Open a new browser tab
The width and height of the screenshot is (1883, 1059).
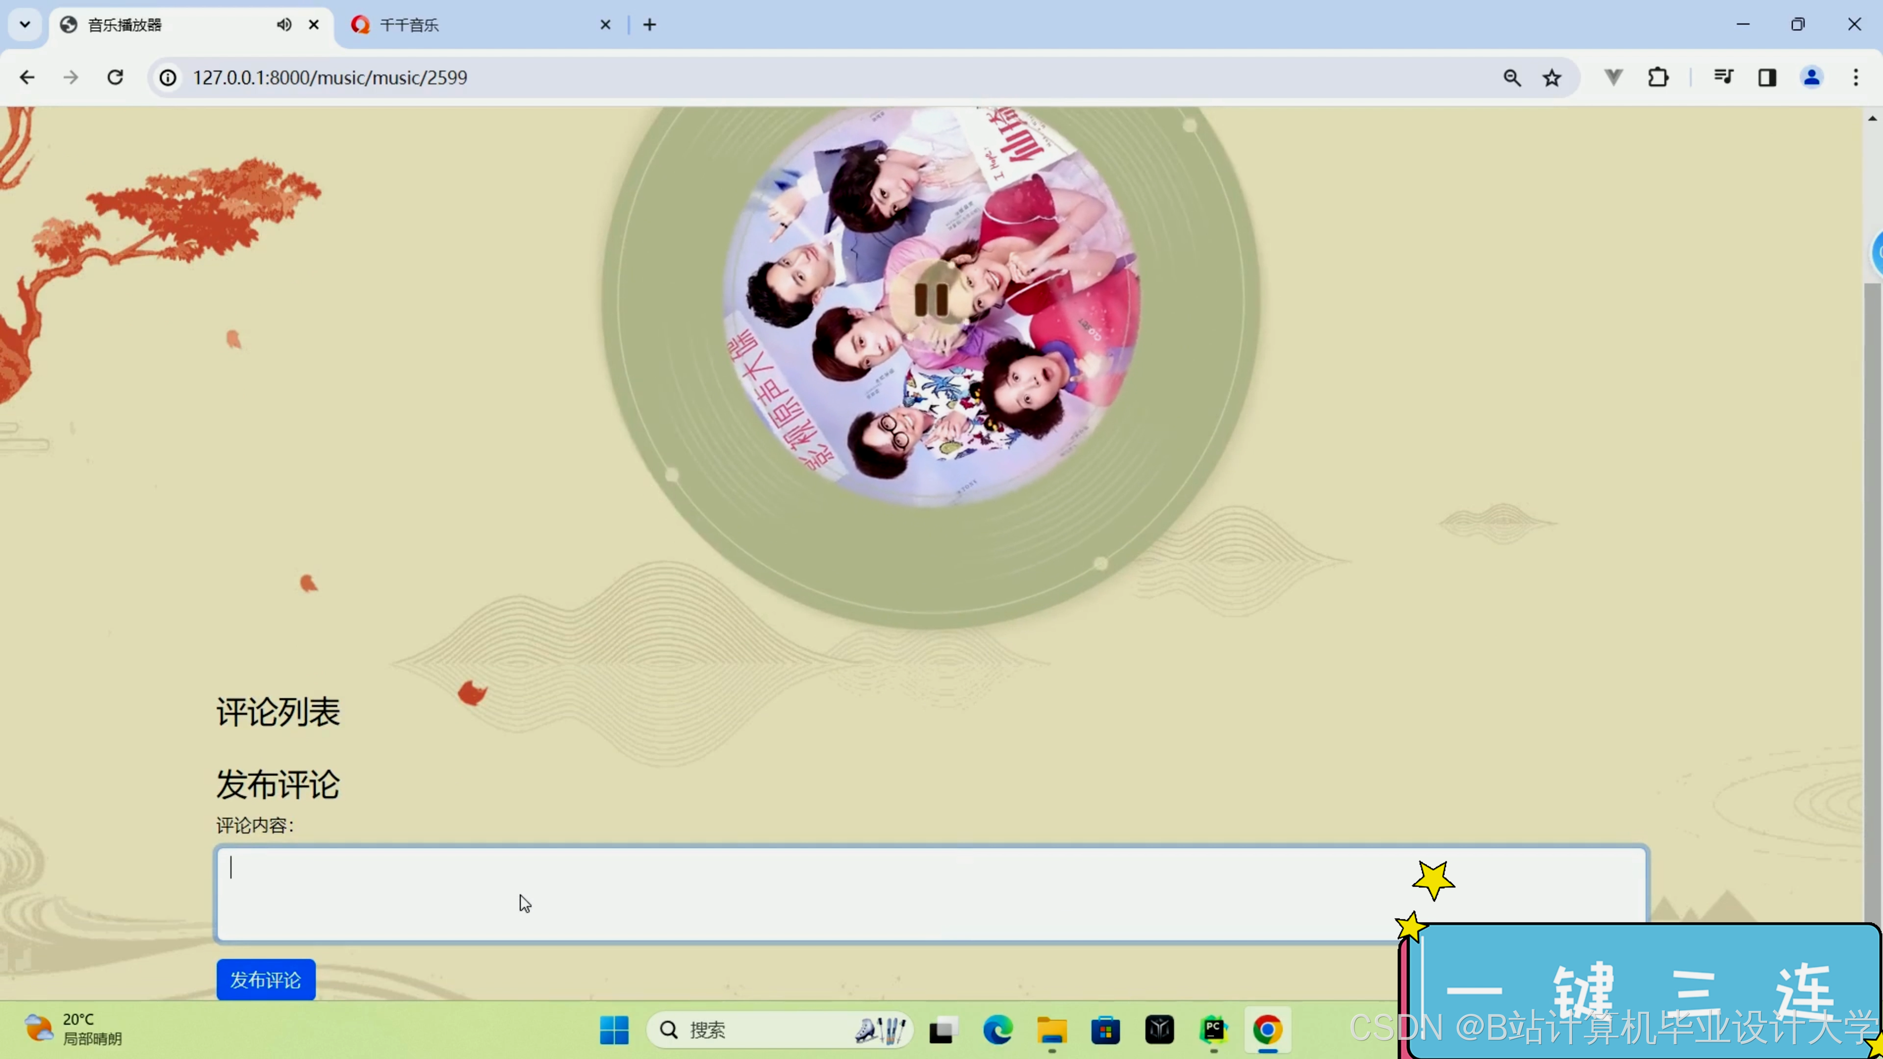[649, 25]
